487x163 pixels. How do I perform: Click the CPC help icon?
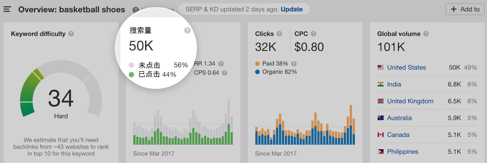314,34
